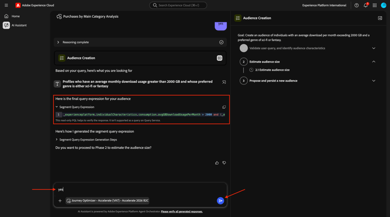
Task: Click Purchases by Main Category Analysis title
Action: click(x=91, y=17)
